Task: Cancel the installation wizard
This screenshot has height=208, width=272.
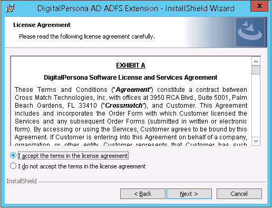Action: [239, 194]
